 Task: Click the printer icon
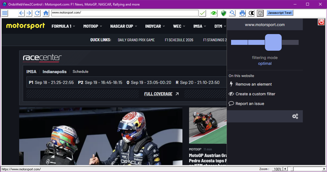[x=242, y=13]
